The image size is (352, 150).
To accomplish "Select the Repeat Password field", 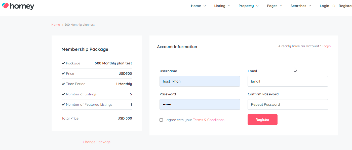I will tap(288, 104).
